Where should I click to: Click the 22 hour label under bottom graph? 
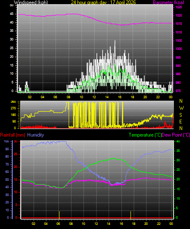click(159, 224)
